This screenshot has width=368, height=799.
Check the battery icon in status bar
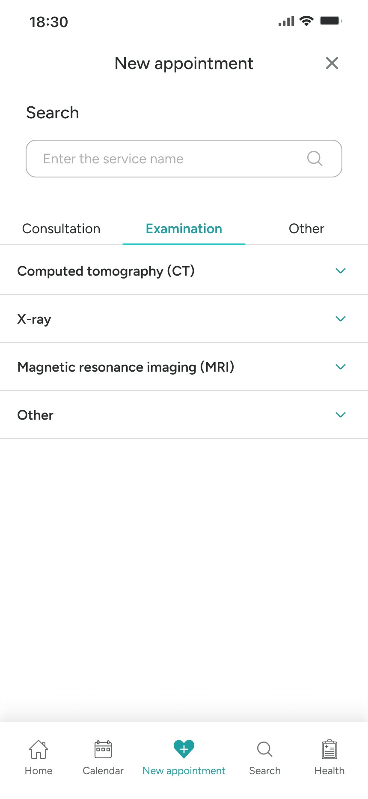(331, 21)
